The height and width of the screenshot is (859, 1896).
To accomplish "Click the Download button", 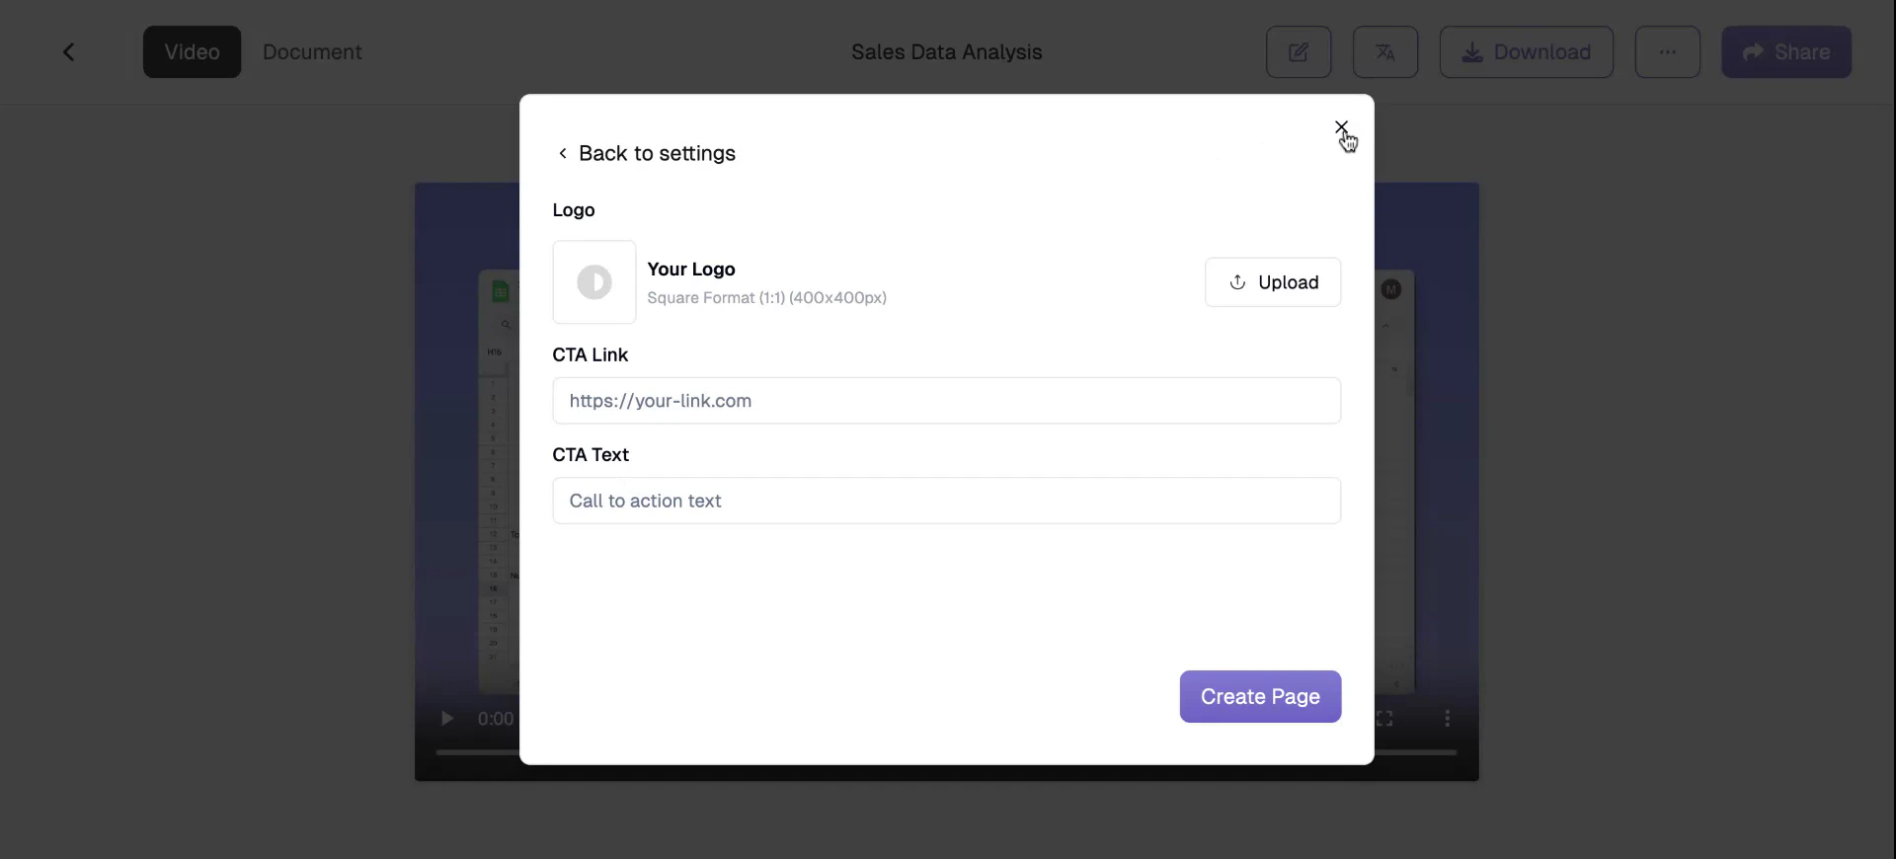I will pyautogui.click(x=1526, y=51).
